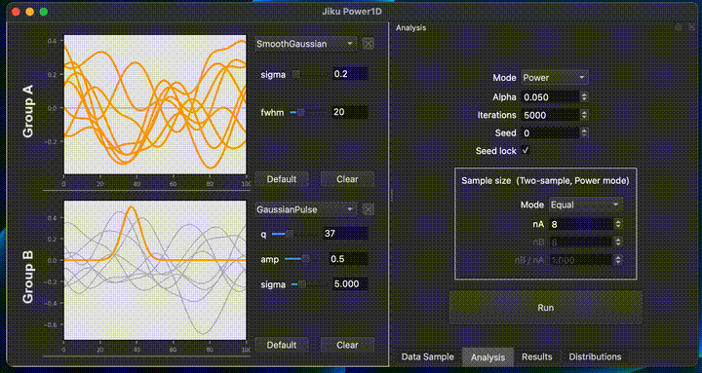The image size is (702, 373).
Task: Open the analysis Mode dropdown showing Power
Action: (x=555, y=77)
